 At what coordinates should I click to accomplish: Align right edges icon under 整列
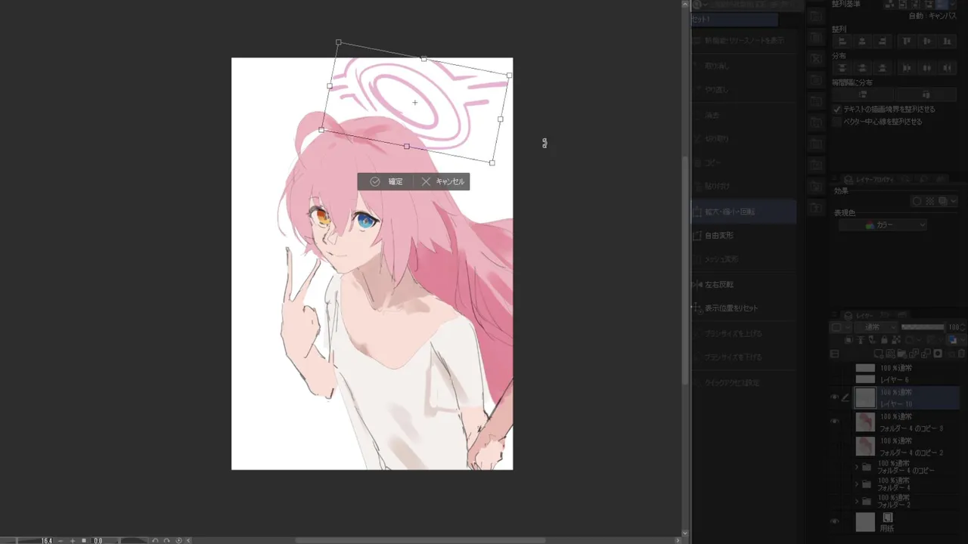(883, 42)
